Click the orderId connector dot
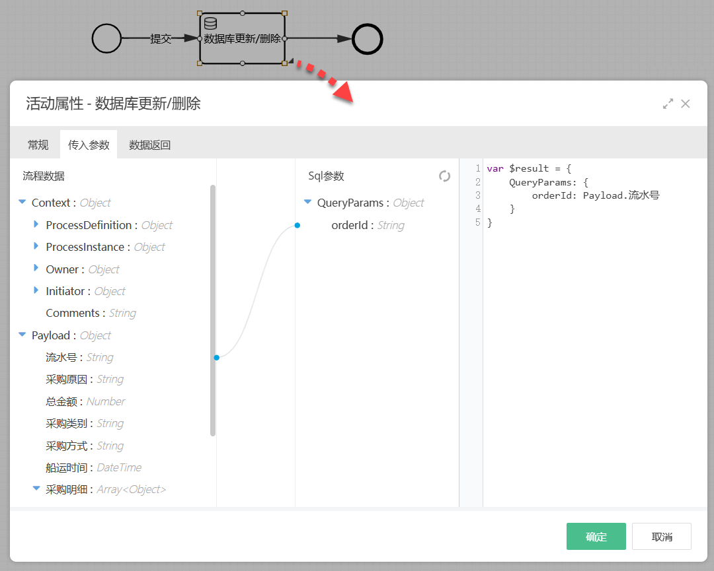714x571 pixels. 297,226
